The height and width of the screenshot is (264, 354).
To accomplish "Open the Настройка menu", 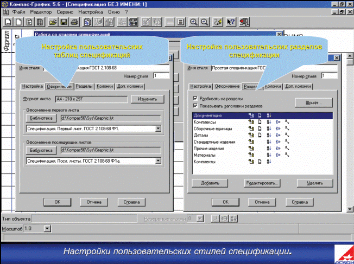I will [91, 12].
